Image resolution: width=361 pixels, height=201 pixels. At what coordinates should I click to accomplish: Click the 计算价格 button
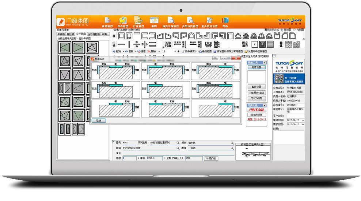click(211, 158)
